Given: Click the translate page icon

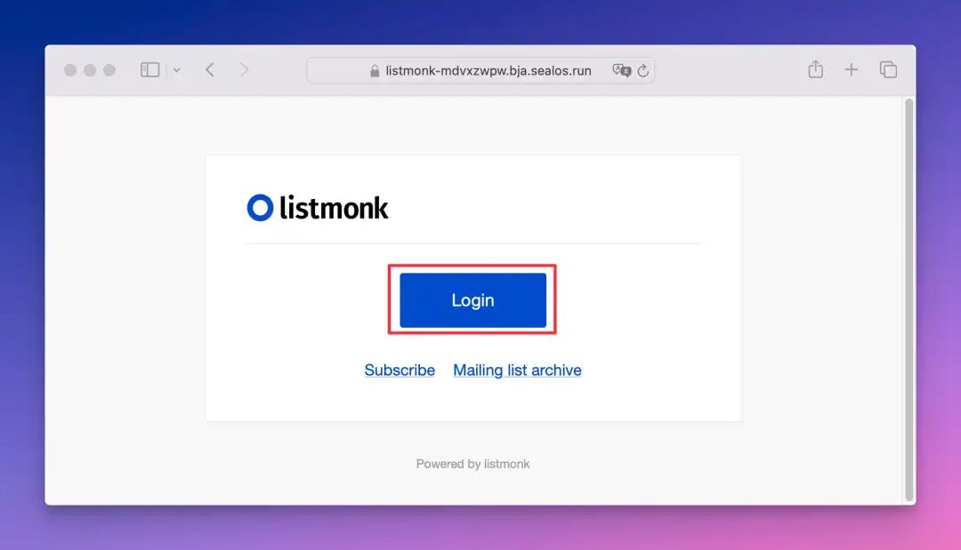Looking at the screenshot, I should [621, 70].
